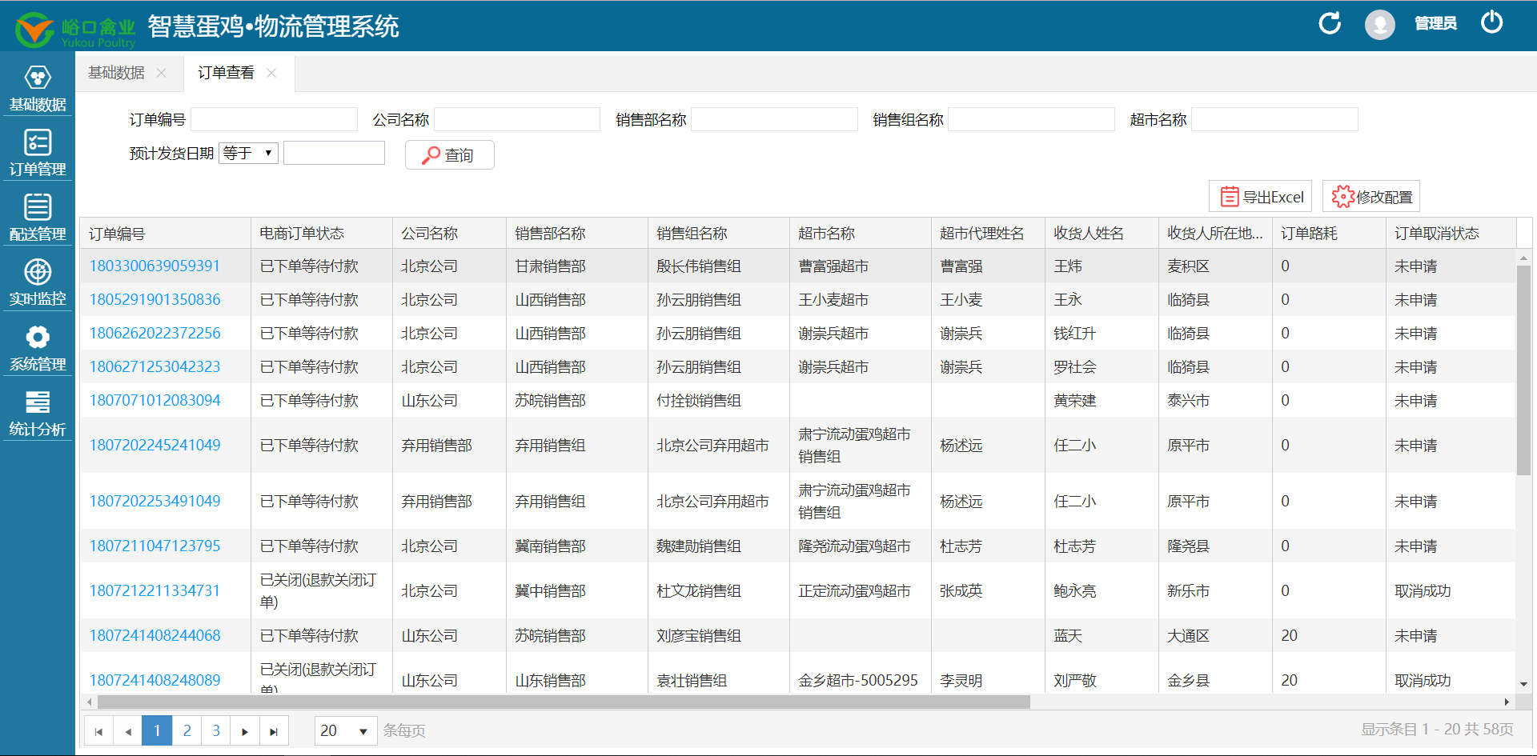Click the Yukou Poultry logo
Screen dimensions: 1537x756
click(x=75, y=30)
